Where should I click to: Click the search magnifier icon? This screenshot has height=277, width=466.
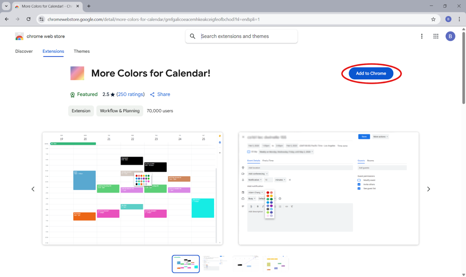coord(192,36)
